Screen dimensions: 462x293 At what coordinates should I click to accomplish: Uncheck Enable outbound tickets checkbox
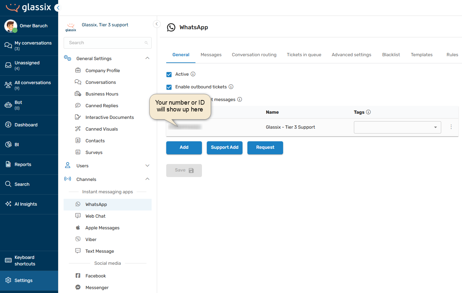[x=169, y=87]
